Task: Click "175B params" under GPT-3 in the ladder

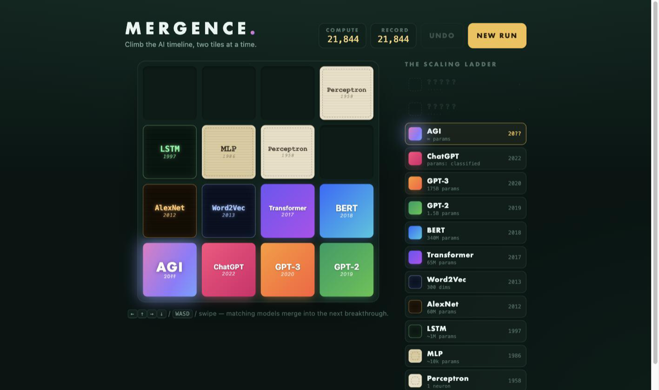Action: tap(443, 189)
